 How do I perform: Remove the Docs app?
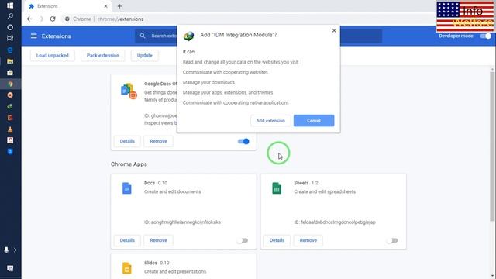click(x=158, y=240)
